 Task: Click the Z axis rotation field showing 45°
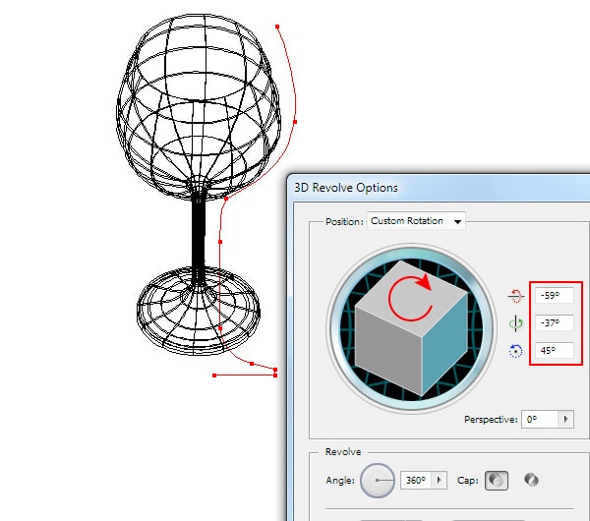(x=555, y=351)
